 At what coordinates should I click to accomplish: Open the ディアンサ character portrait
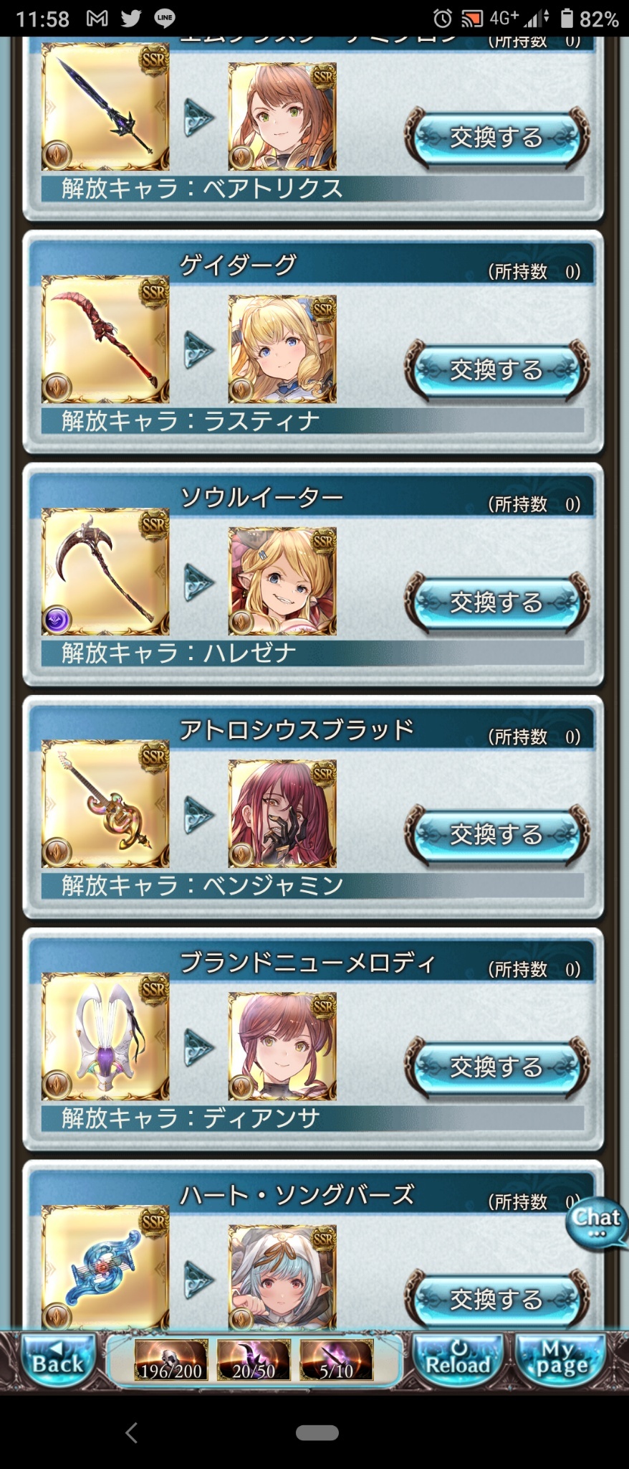[x=282, y=1046]
